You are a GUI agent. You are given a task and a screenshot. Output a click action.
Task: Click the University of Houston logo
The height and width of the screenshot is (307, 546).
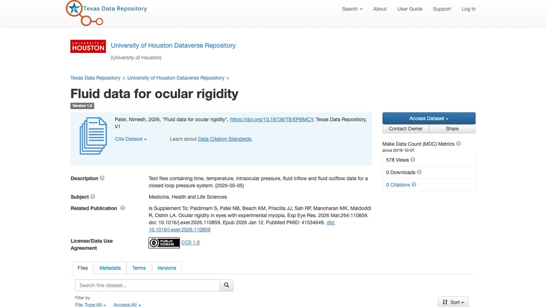[88, 46]
